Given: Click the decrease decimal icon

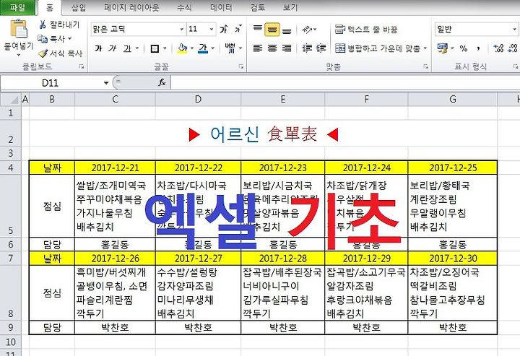Looking at the screenshot, I should click(x=512, y=48).
